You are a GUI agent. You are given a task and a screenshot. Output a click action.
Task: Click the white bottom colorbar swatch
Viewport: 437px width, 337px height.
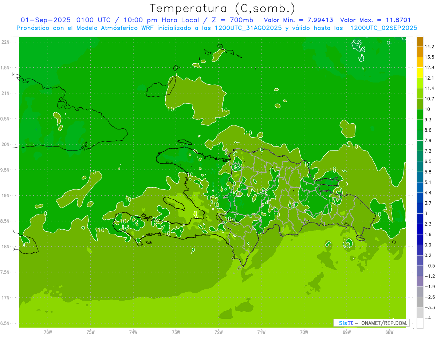[x=420, y=323]
